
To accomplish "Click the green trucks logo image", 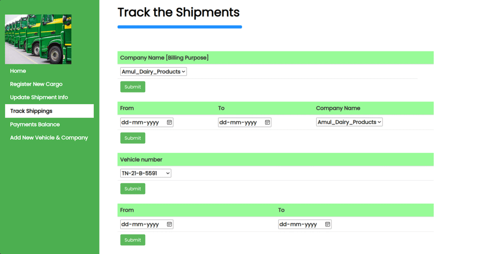I will (x=38, y=39).
